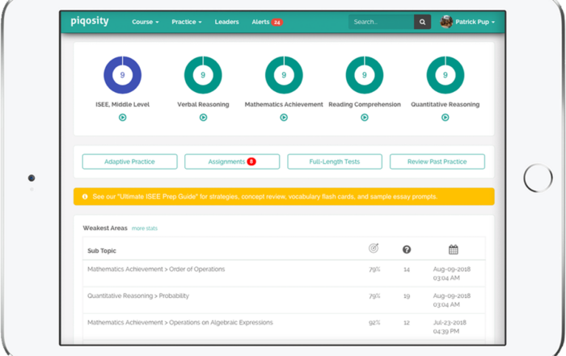
Task: Click question count 19 in Probability row
Action: (x=407, y=296)
